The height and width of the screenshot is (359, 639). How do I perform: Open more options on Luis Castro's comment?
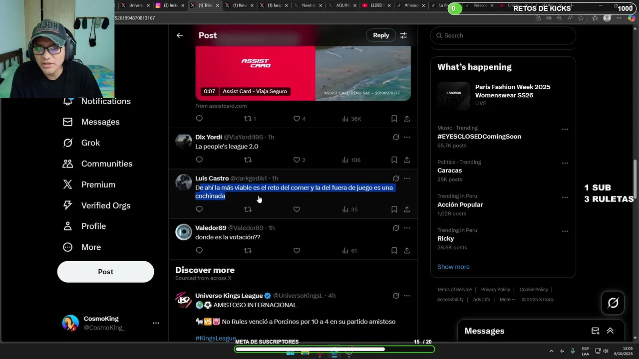click(407, 179)
